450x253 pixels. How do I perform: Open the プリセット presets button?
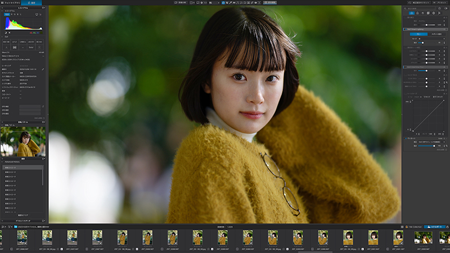tap(440, 3)
